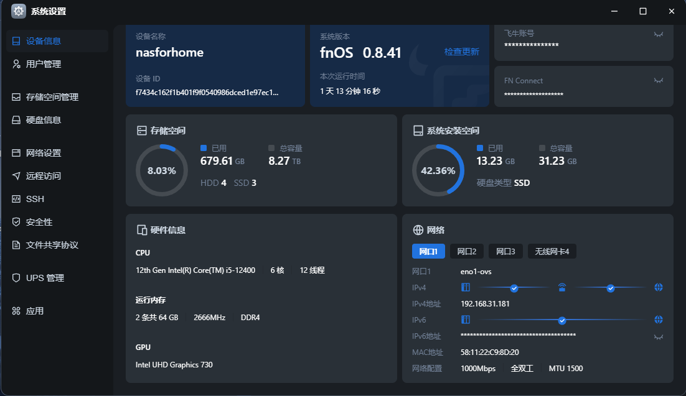686x396 pixels.
Task: Click the 远程访问 paper-plane icon
Action: [x=16, y=176]
